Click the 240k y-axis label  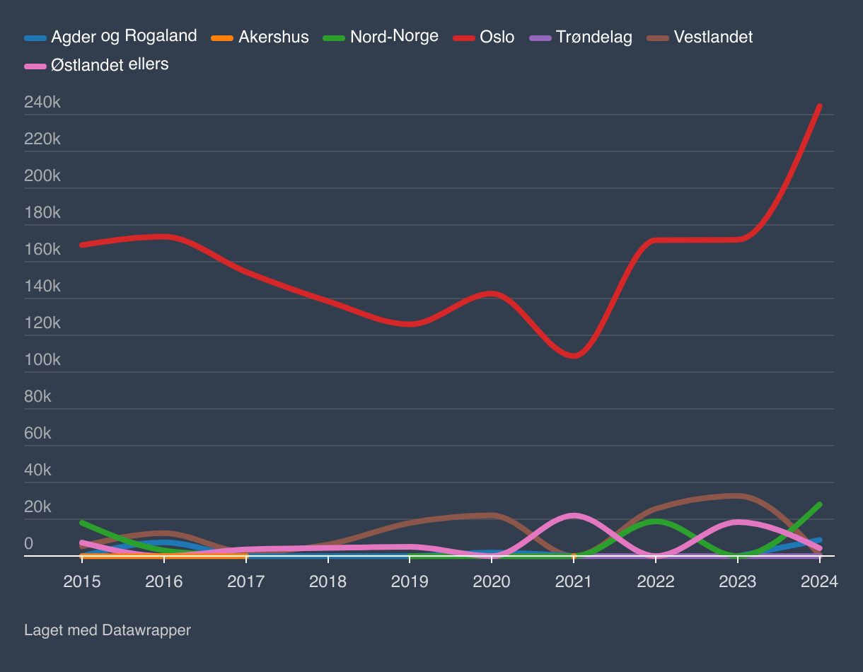click(42, 103)
